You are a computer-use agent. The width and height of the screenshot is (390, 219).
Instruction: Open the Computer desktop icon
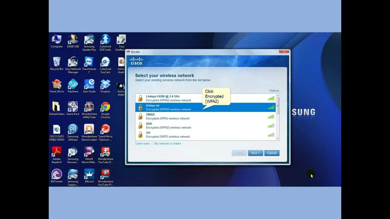(57, 41)
